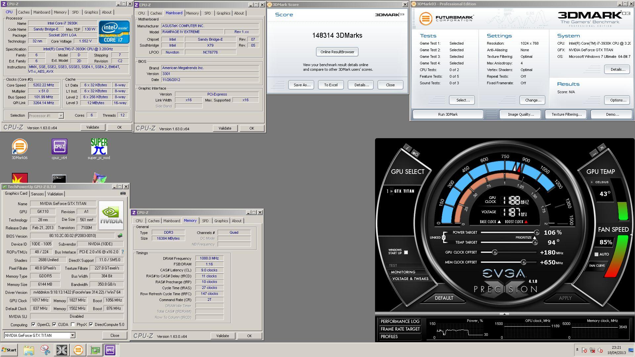Screen dimensions: 635x357
Task: Toggle the Linked checkbox in EVGA Precision
Action: pos(444,237)
